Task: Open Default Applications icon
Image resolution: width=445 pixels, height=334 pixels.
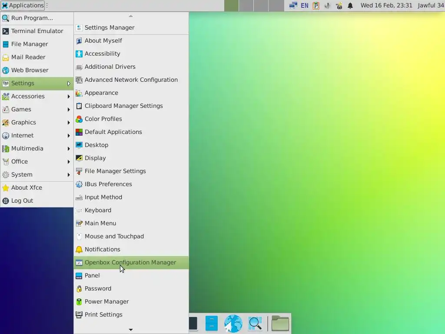Action: click(79, 132)
